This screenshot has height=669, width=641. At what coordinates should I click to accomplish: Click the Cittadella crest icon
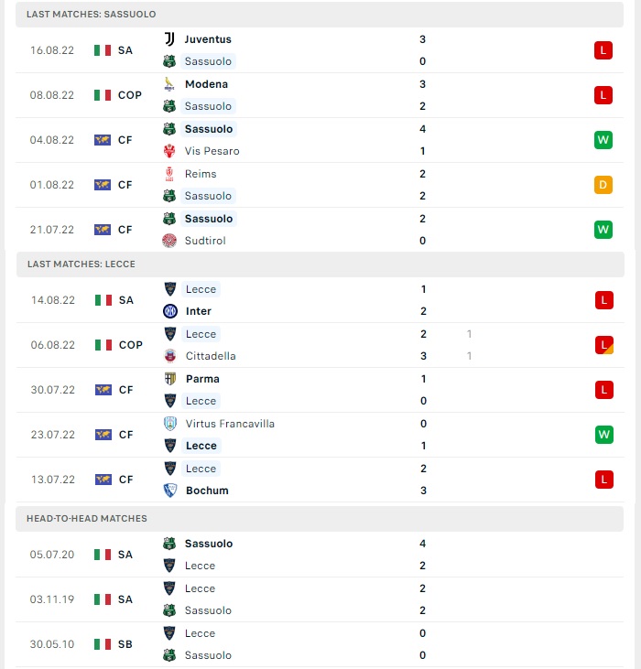click(x=170, y=356)
